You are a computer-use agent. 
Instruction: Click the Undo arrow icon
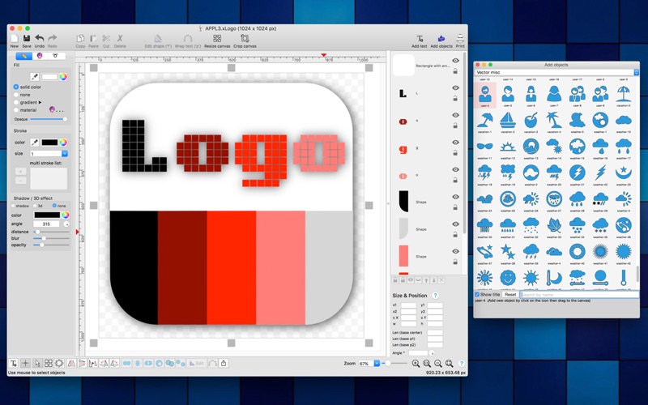click(x=39, y=39)
